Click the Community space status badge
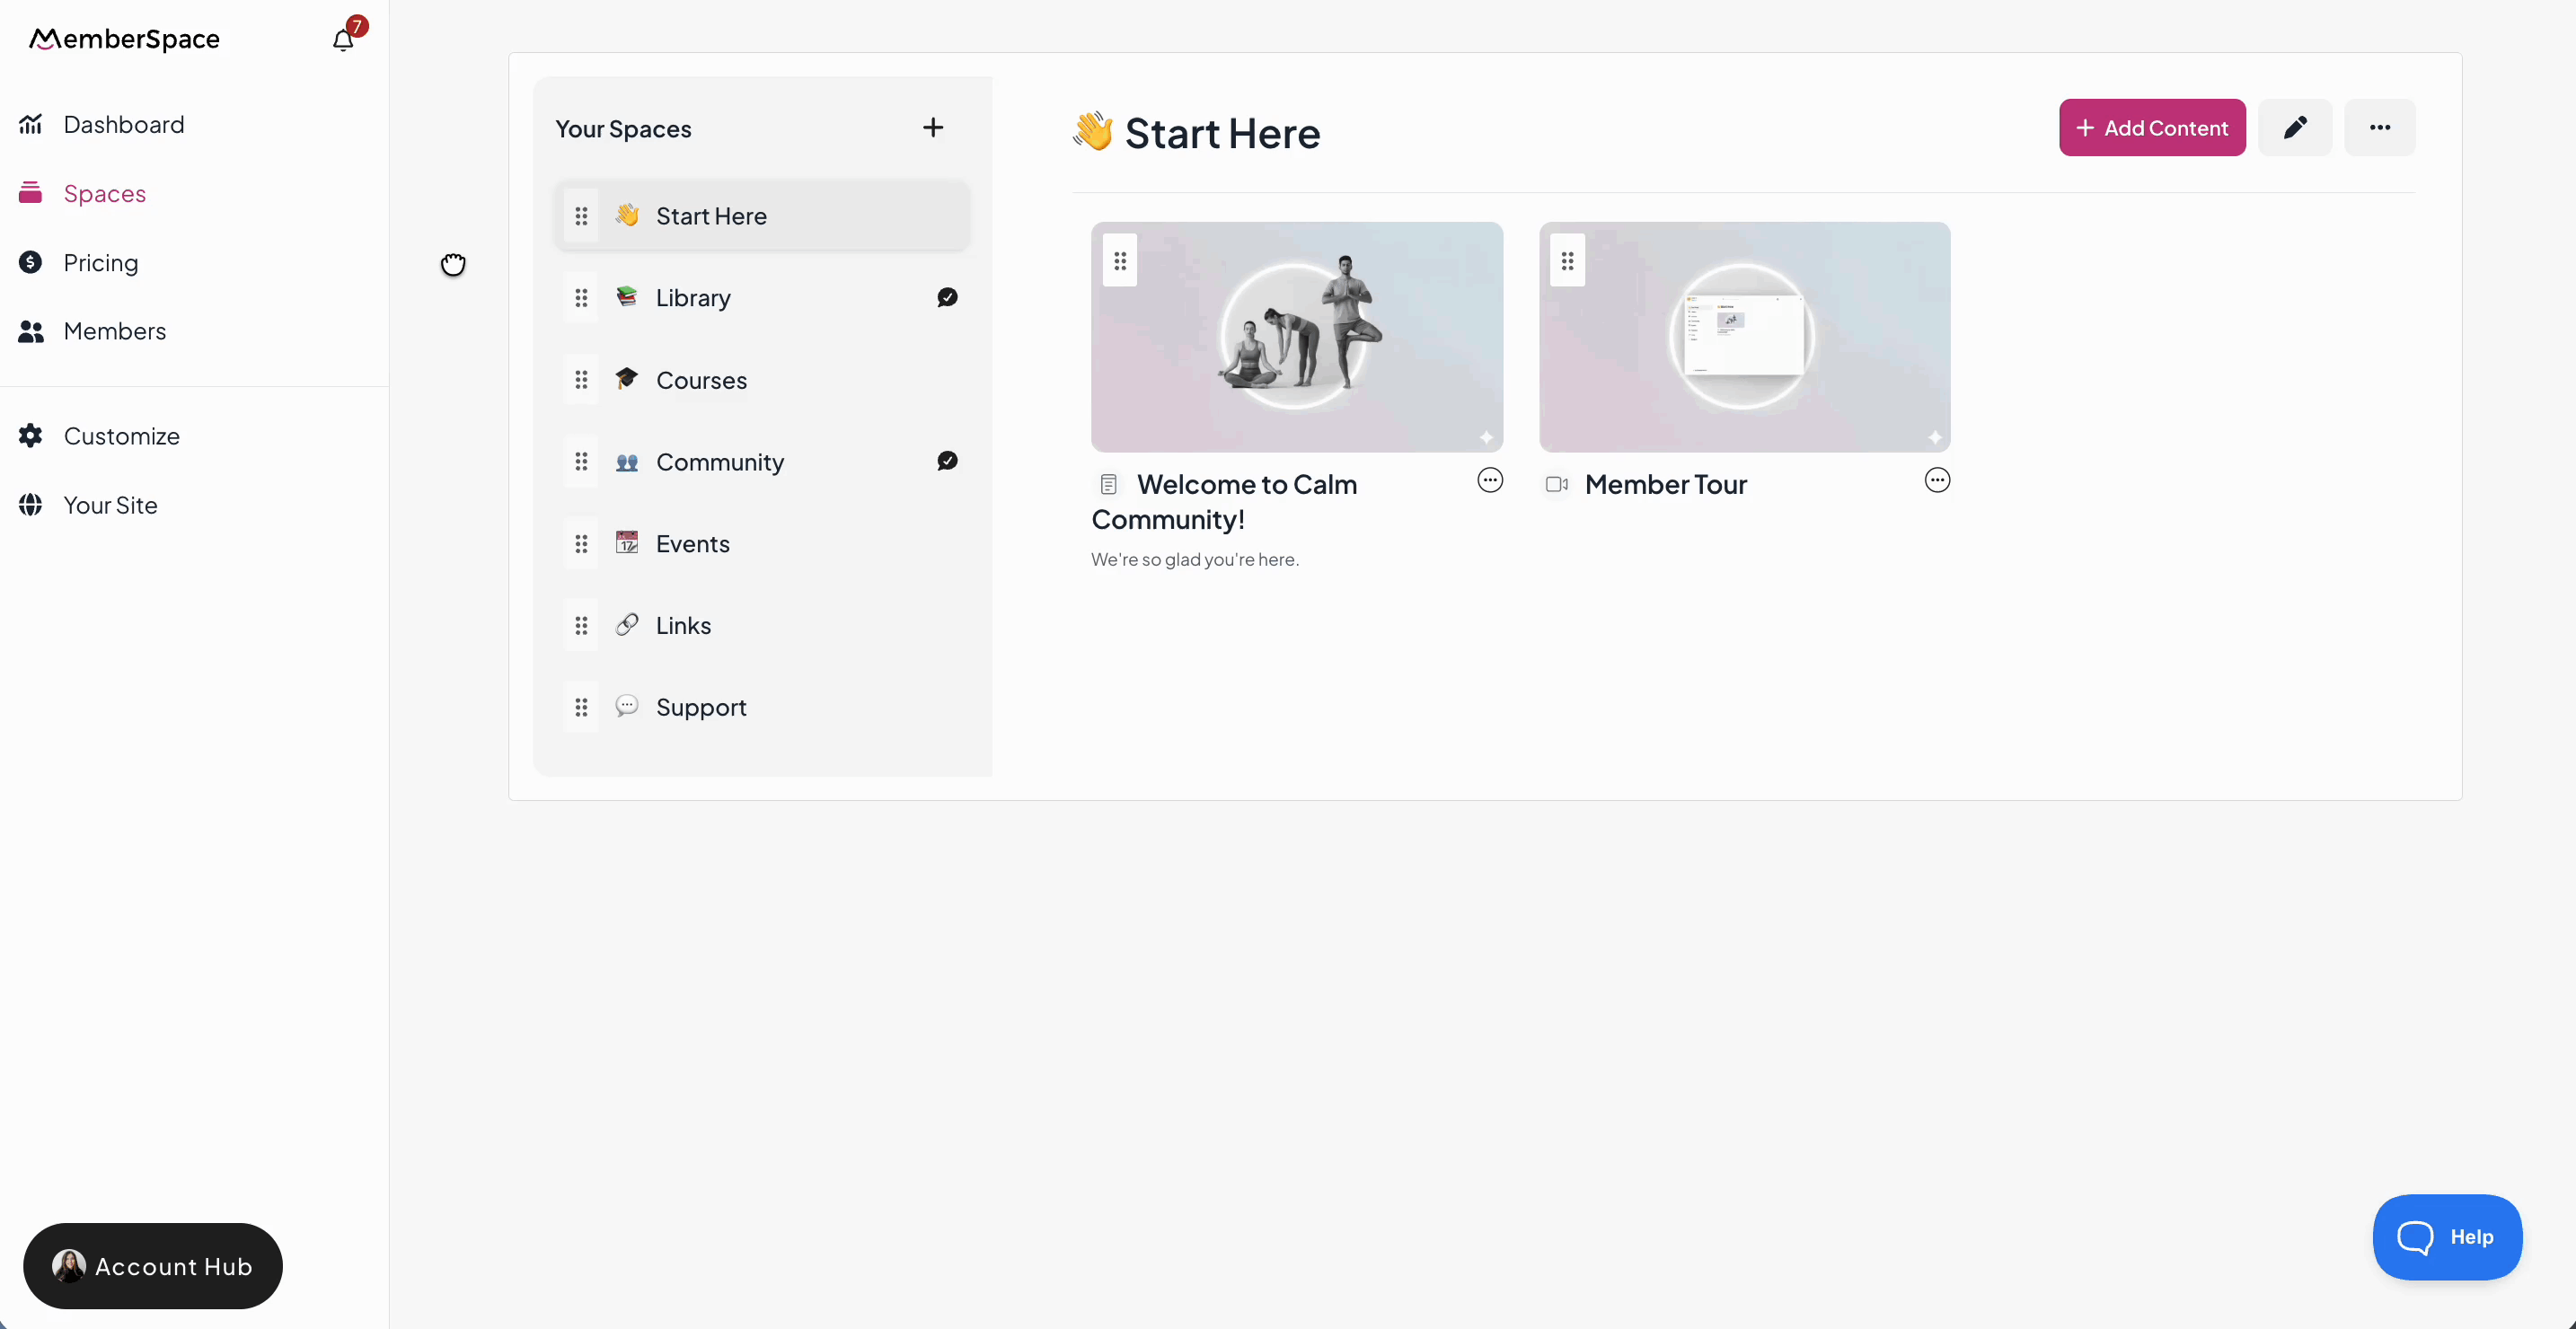This screenshot has height=1329, width=2576. pos(947,461)
